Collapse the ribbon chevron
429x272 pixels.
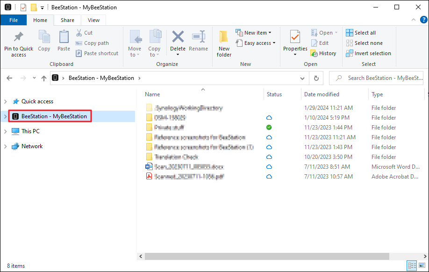coord(414,20)
